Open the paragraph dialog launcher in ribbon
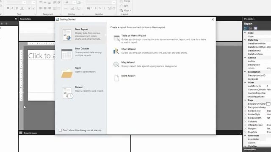 [x=60, y=14]
